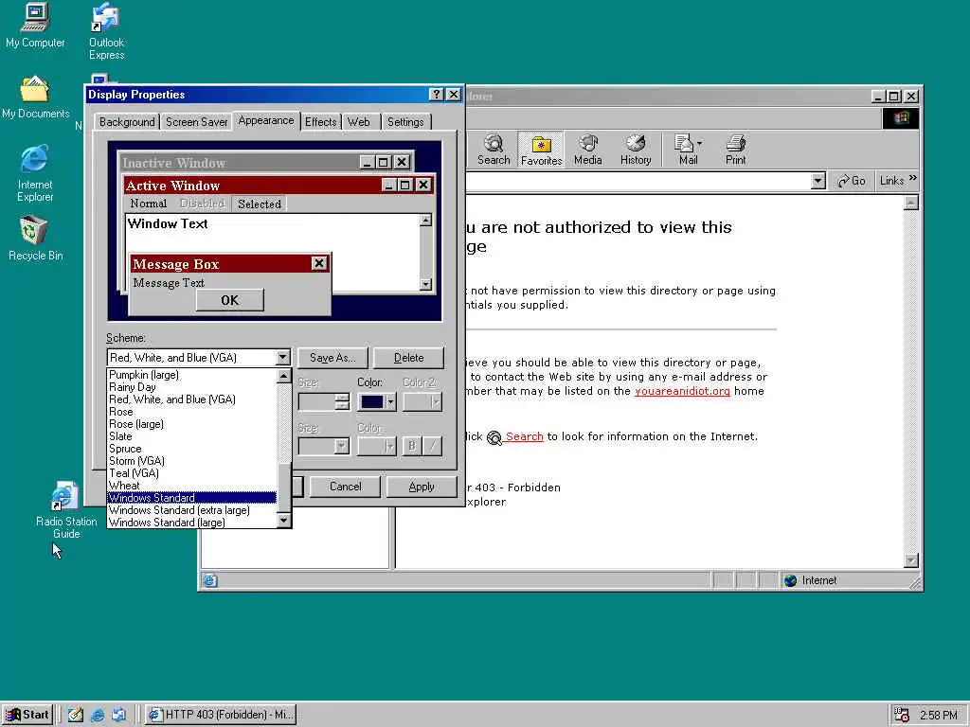970x727 pixels.
Task: Click scheme list scroll down arrow
Action: pyautogui.click(x=283, y=521)
